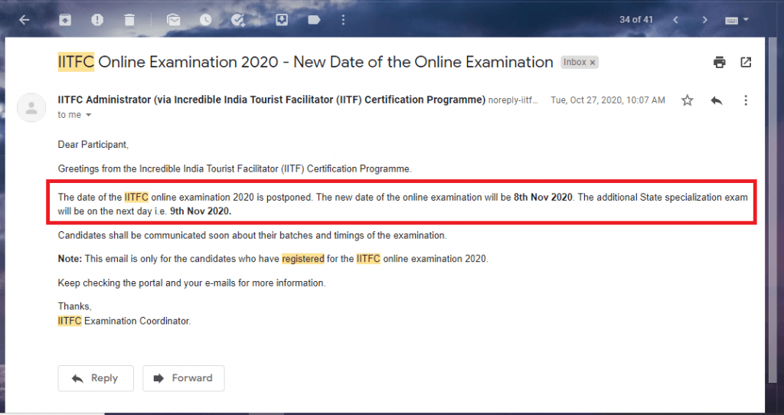Screen dimensions: 784x415
Task: Add email to Tasks
Action: (238, 19)
